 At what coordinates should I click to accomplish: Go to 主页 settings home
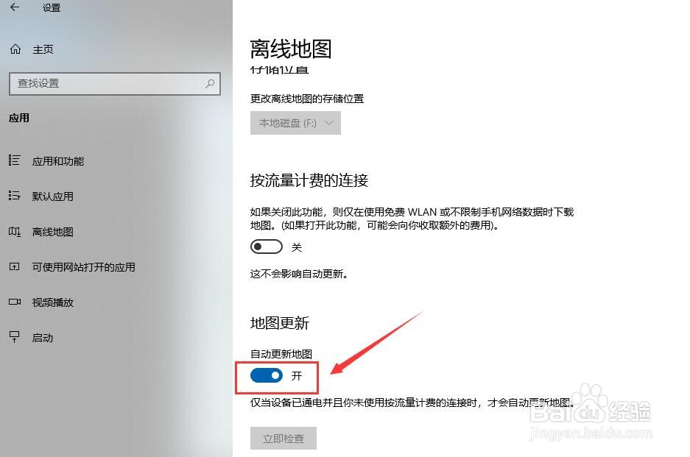43,49
